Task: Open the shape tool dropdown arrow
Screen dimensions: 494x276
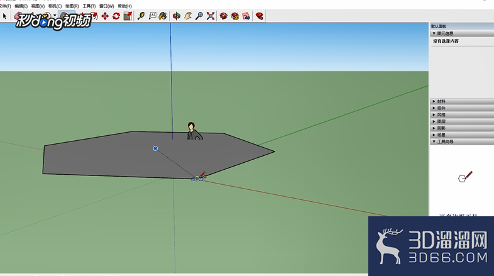Action: (55, 16)
